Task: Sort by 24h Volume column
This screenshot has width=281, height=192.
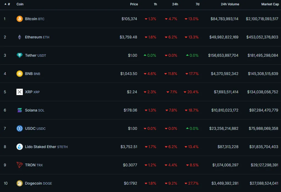Action: (230, 4)
